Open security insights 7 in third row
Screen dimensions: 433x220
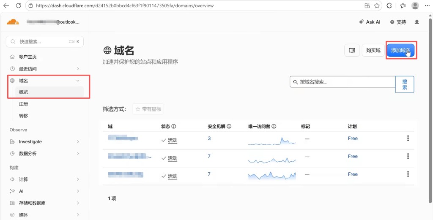[209, 174]
